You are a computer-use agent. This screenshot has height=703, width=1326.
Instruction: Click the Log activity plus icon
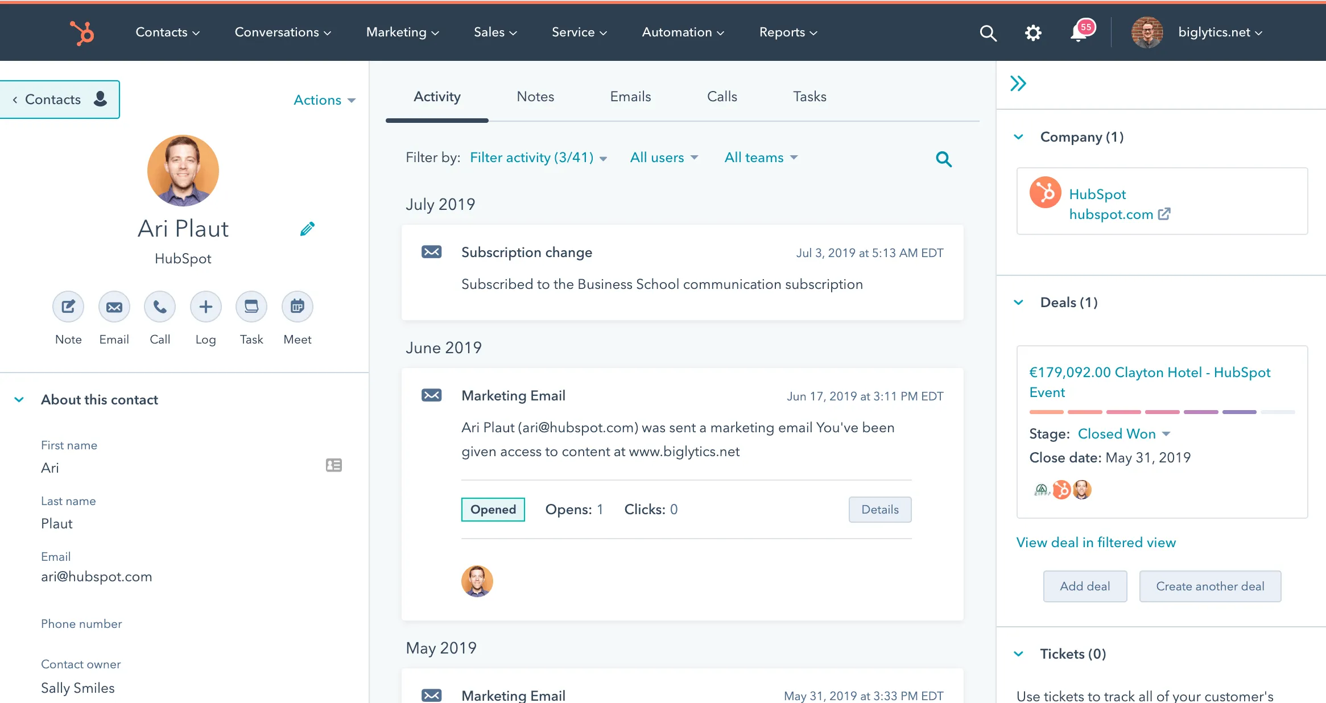[205, 307]
